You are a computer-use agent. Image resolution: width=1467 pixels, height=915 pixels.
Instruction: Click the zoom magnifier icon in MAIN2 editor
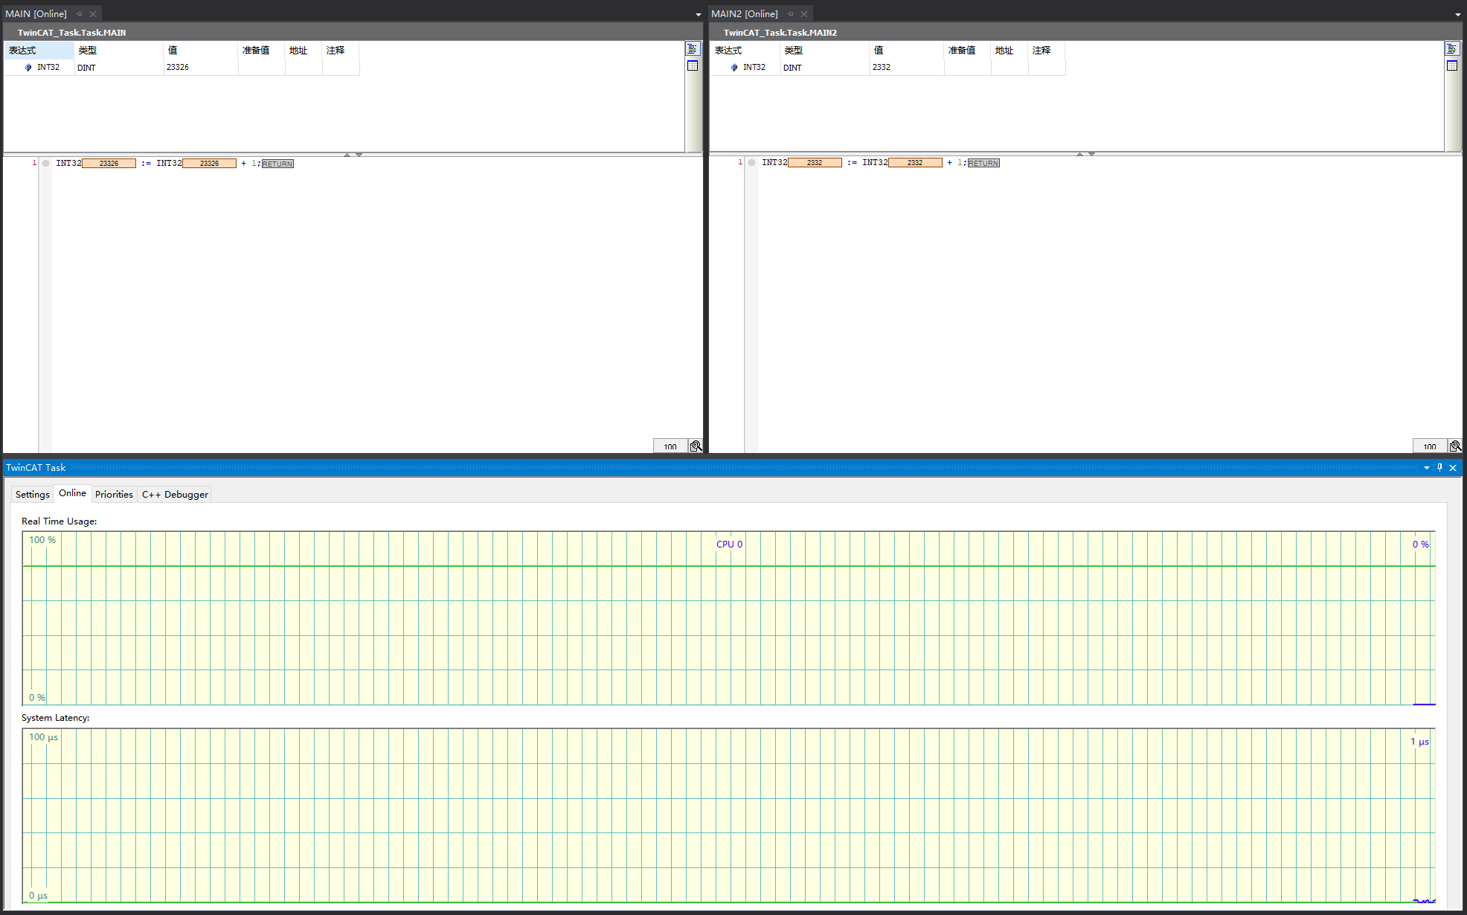1455,446
